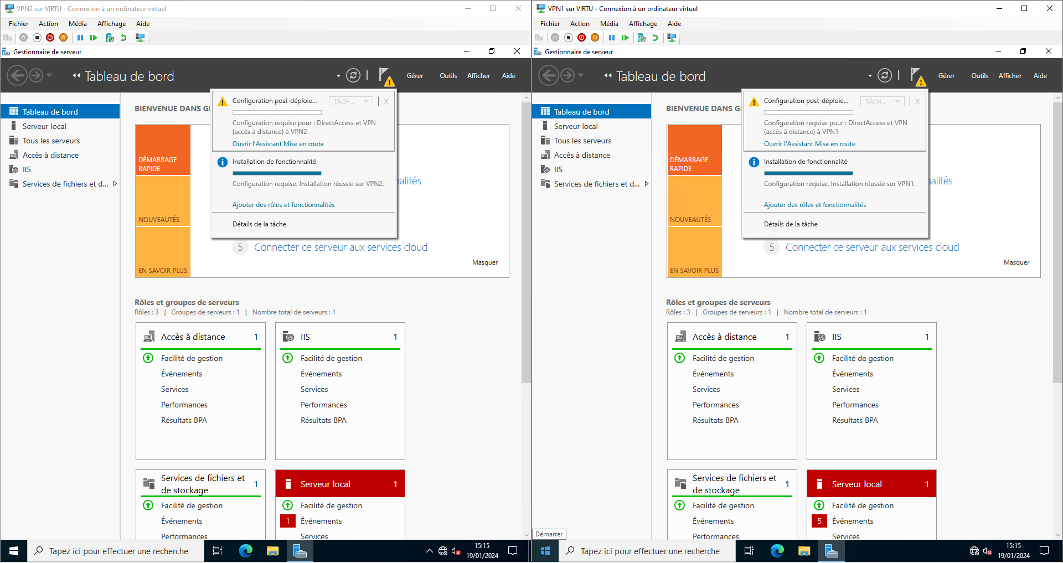The width and height of the screenshot is (1063, 563).
Task: Click the orange Save state icon in VPN2 toolbar
Action: coord(63,38)
